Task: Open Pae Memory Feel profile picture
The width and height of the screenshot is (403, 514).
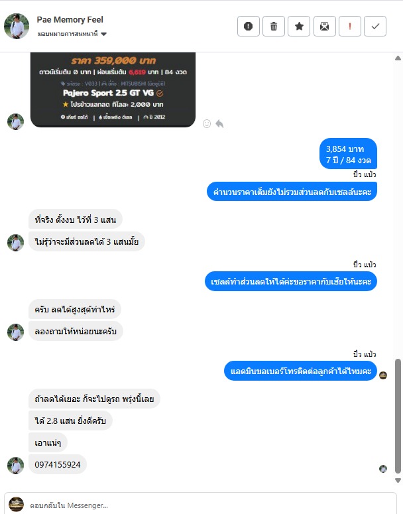Action: point(17,27)
